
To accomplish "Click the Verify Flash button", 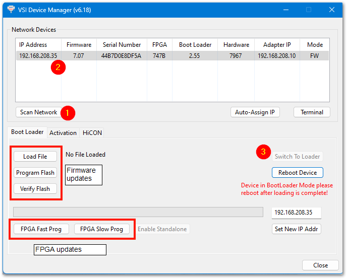I will click(35, 189).
